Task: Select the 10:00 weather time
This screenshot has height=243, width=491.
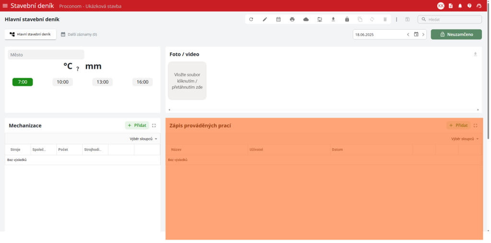Action: coord(62,82)
